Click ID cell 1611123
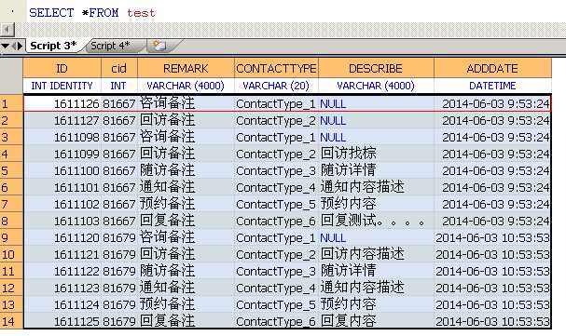 click(x=62, y=289)
